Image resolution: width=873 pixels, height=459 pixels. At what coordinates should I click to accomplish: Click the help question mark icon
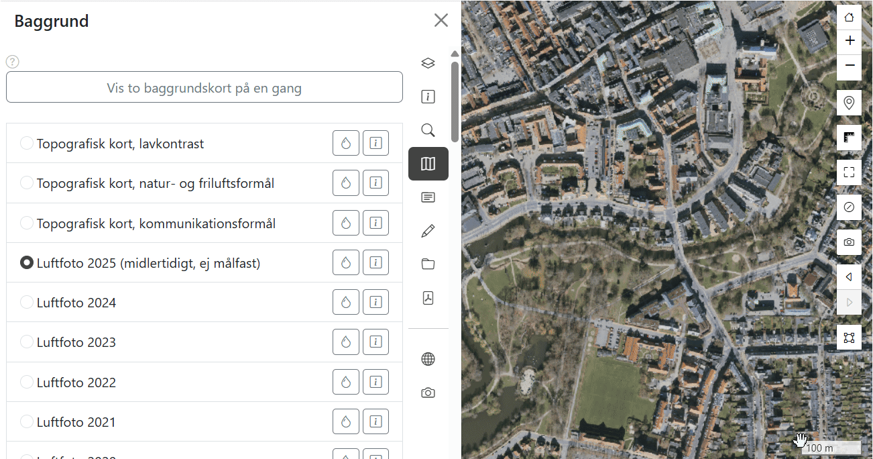(x=12, y=61)
